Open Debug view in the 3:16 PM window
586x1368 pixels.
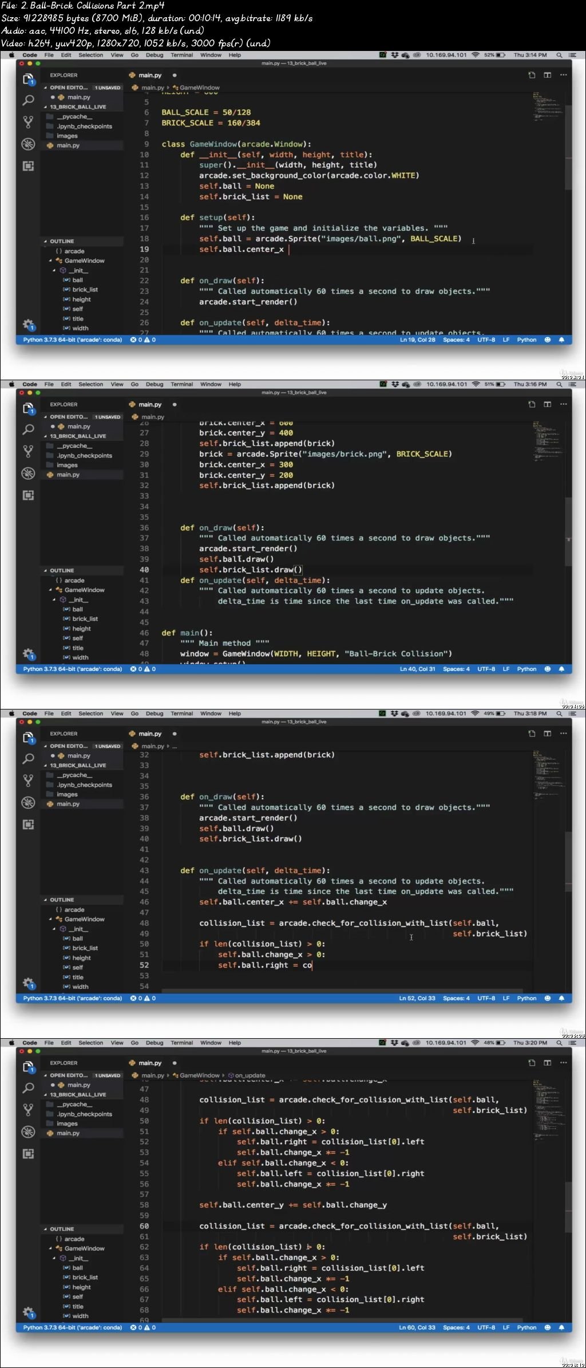(28, 473)
